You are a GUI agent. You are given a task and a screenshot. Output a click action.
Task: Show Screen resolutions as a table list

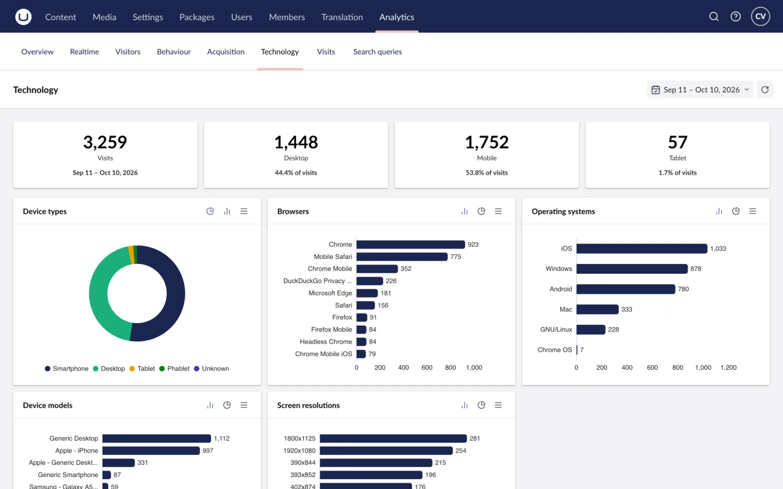[498, 405]
